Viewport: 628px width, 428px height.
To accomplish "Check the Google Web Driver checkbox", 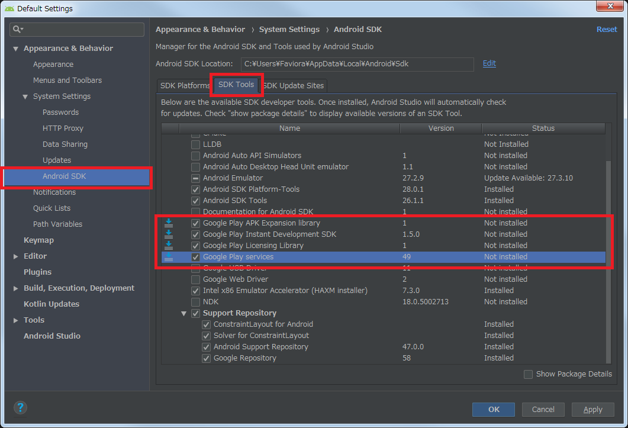I will coord(195,279).
